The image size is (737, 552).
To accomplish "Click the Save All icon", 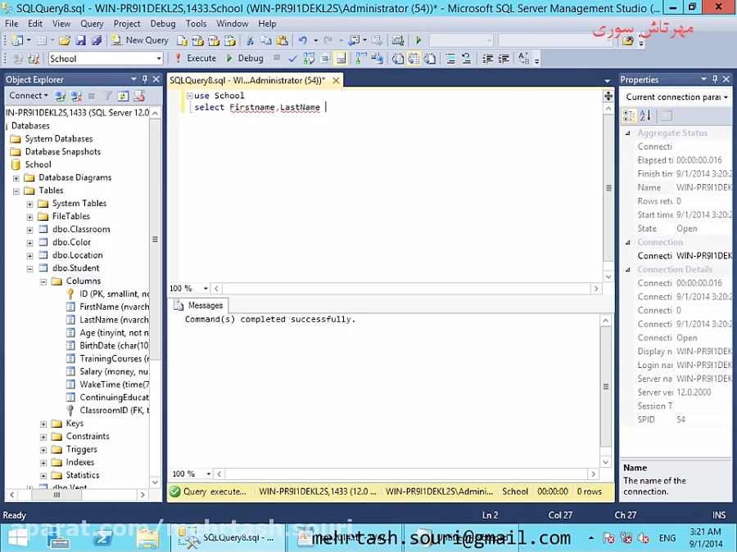I will [x=97, y=40].
